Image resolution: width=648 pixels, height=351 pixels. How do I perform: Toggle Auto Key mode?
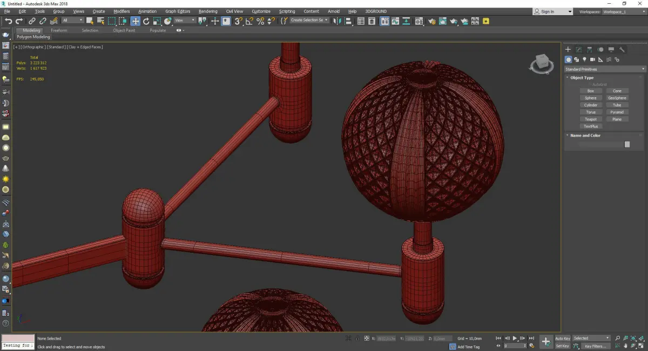point(563,339)
